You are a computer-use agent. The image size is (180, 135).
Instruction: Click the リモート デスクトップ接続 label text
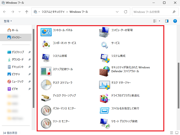pyautogui.click(x=124, y=121)
